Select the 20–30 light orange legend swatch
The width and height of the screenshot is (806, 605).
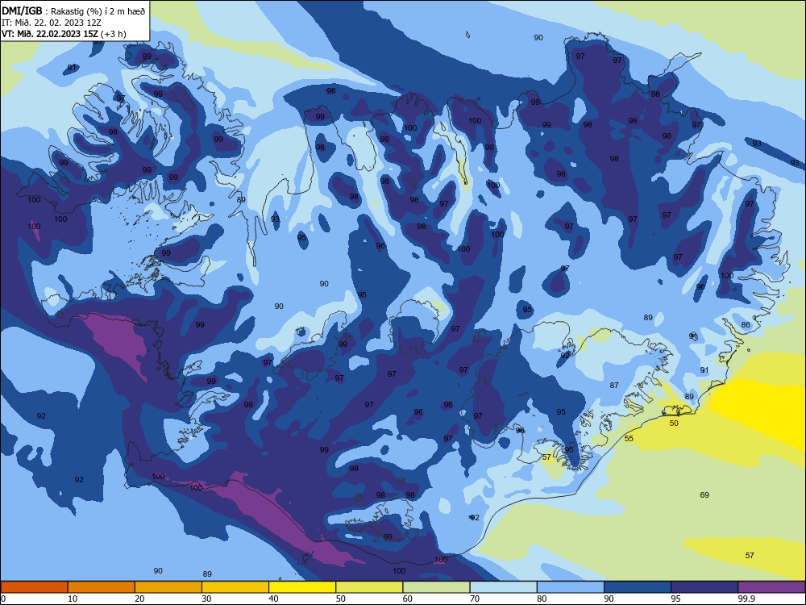[168, 587]
